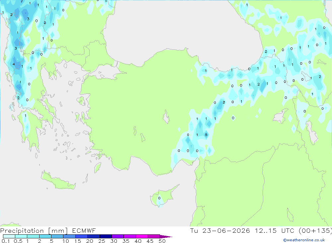Image resolution: width=332 pixels, height=243 pixels.
Task: Click the legend scale label '35'
Action: click(126, 241)
